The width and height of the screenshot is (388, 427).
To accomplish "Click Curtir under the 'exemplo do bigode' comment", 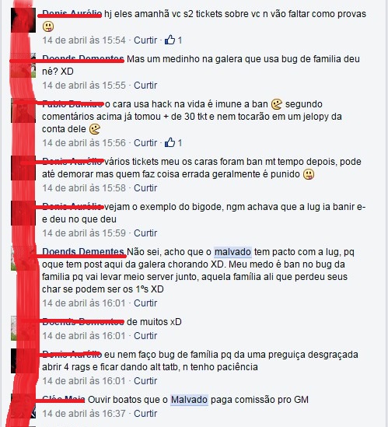I will click(145, 233).
